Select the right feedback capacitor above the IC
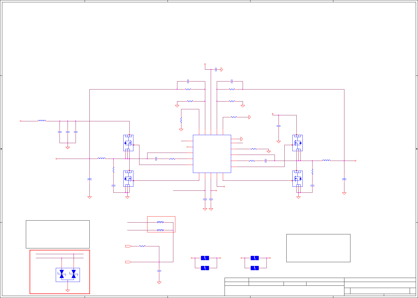 click(x=232, y=81)
